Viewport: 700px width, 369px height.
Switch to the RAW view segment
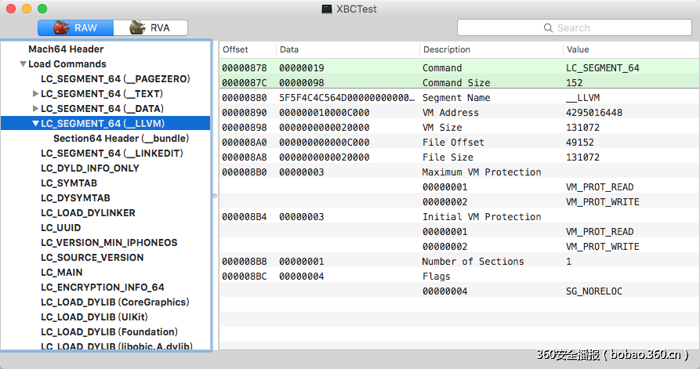tap(75, 28)
